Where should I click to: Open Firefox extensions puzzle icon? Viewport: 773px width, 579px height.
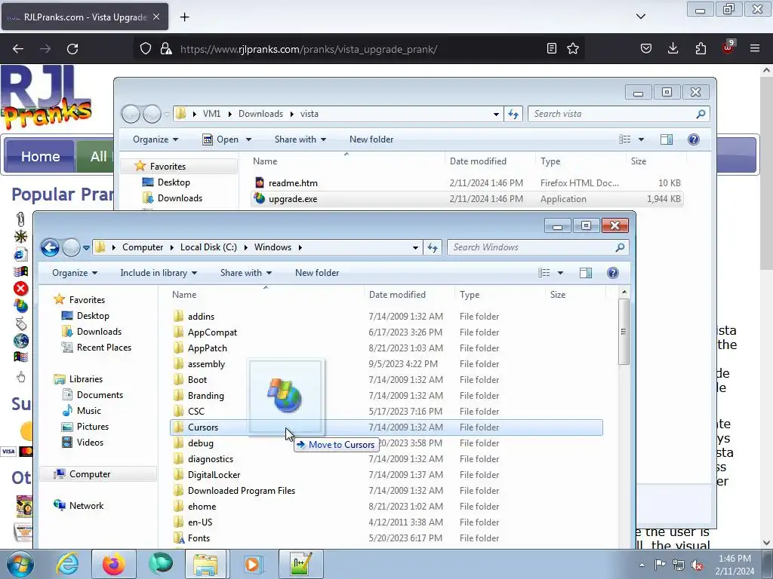coord(701,48)
